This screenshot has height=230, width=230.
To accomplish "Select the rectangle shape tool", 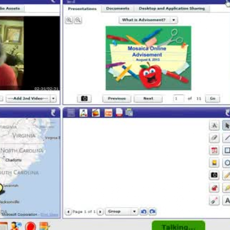I will (x=227, y=150).
